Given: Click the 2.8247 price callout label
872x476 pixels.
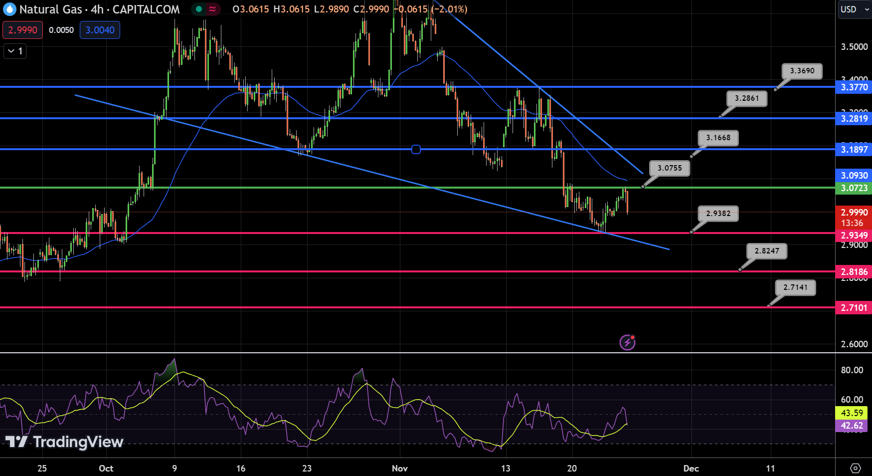Looking at the screenshot, I should point(767,251).
